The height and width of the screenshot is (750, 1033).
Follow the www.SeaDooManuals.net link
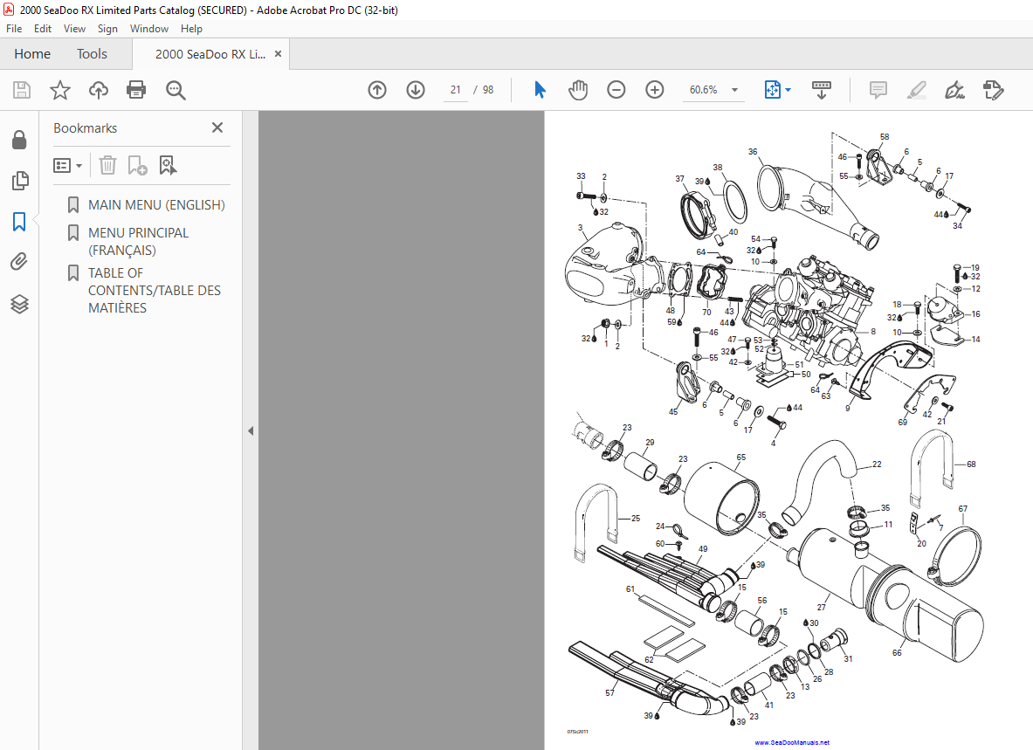792,742
